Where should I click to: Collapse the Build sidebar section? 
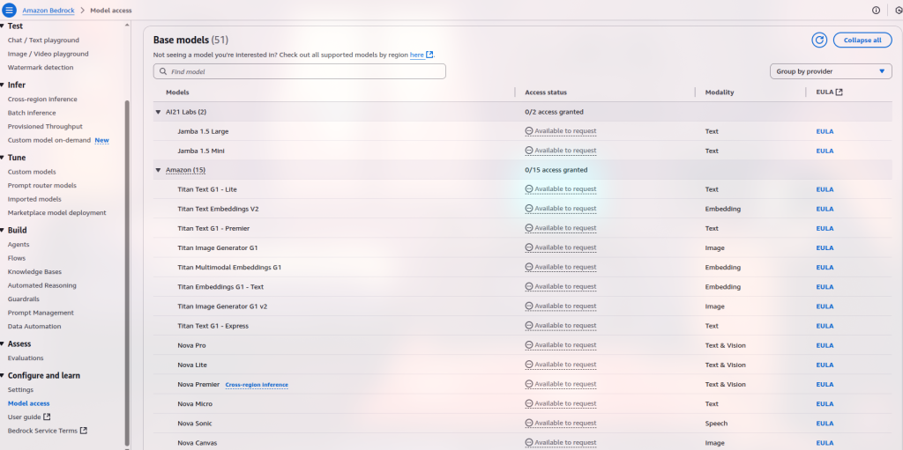[x=3, y=230]
